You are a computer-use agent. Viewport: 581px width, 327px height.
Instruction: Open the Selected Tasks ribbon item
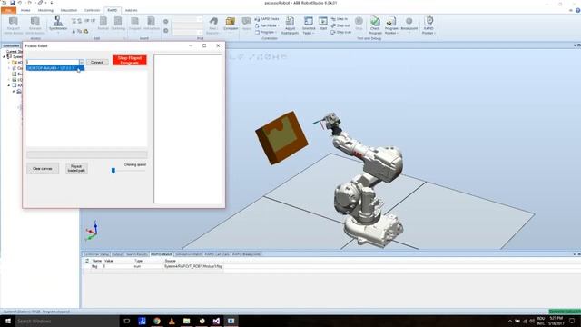[x=309, y=25]
